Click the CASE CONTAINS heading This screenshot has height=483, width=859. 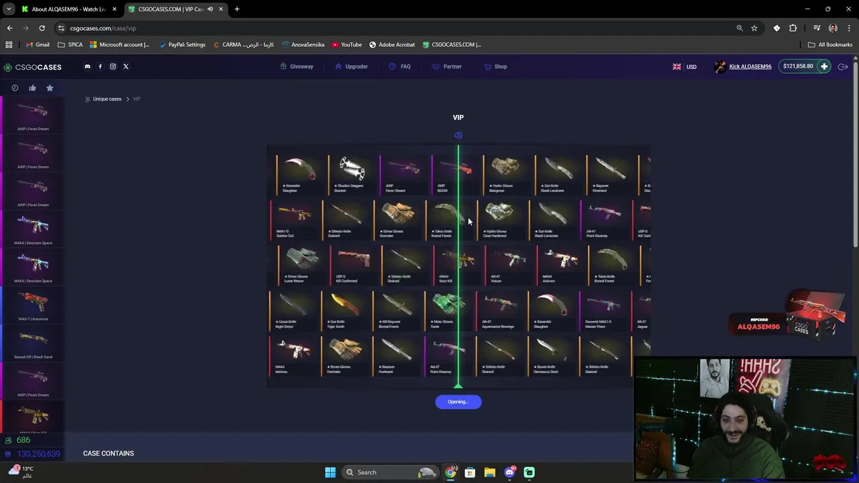[x=108, y=453]
